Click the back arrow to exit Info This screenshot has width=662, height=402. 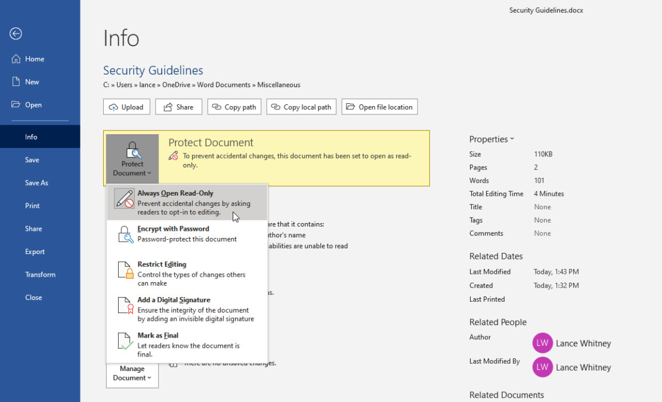16,34
